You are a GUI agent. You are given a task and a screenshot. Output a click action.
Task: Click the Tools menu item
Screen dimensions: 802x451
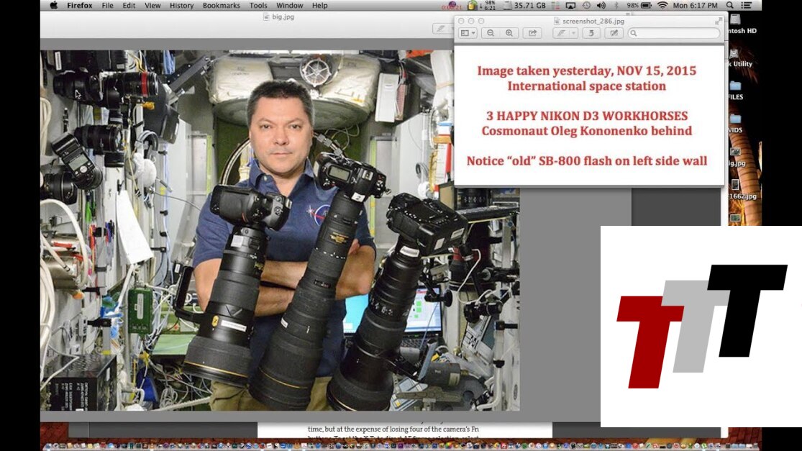pos(258,5)
